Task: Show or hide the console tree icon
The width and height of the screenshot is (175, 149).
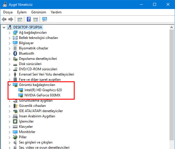Action: tap(20, 19)
